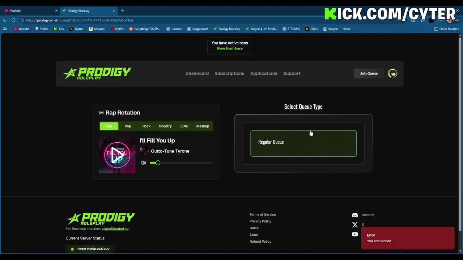Play the I'll Fill You Up track

click(117, 155)
